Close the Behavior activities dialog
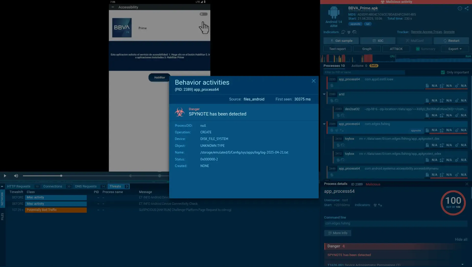Image resolution: width=472 pixels, height=267 pixels. point(314,81)
